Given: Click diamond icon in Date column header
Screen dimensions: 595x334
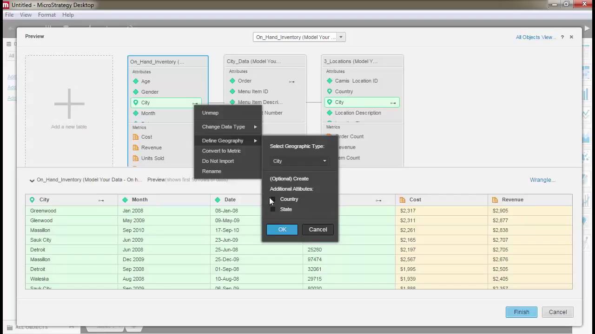Looking at the screenshot, I should pyautogui.click(x=218, y=199).
